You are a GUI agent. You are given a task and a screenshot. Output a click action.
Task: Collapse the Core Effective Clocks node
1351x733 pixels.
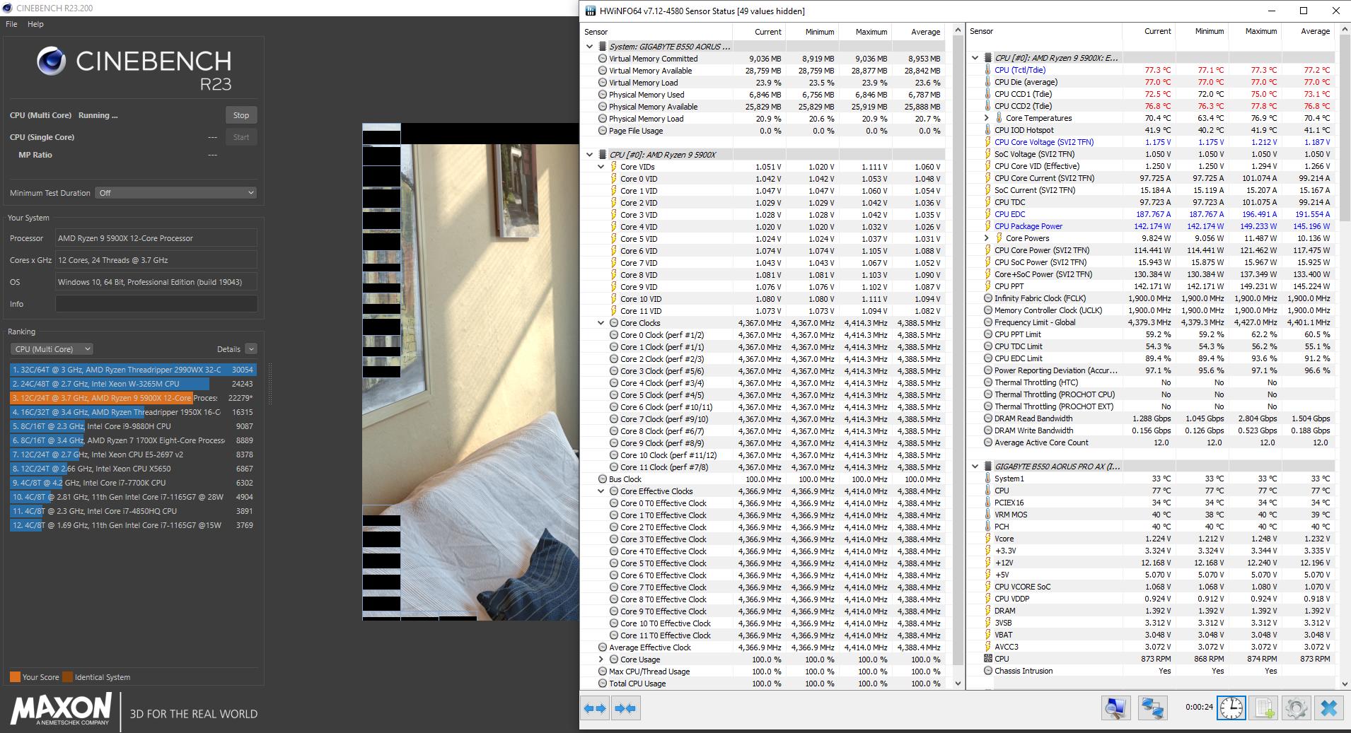[x=601, y=491]
